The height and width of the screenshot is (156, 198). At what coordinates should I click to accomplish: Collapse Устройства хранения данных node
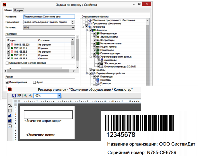[91, 57]
